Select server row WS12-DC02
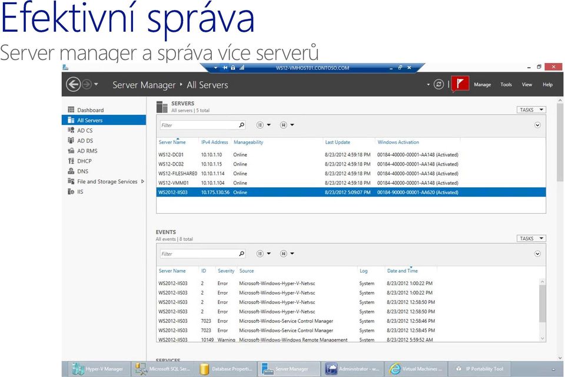This screenshot has width=565, height=377. (x=351, y=164)
